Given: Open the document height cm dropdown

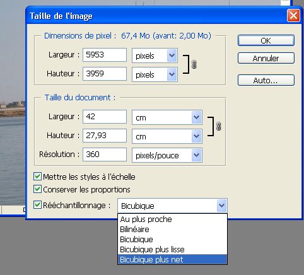Looking at the screenshot, I should 197,136.
